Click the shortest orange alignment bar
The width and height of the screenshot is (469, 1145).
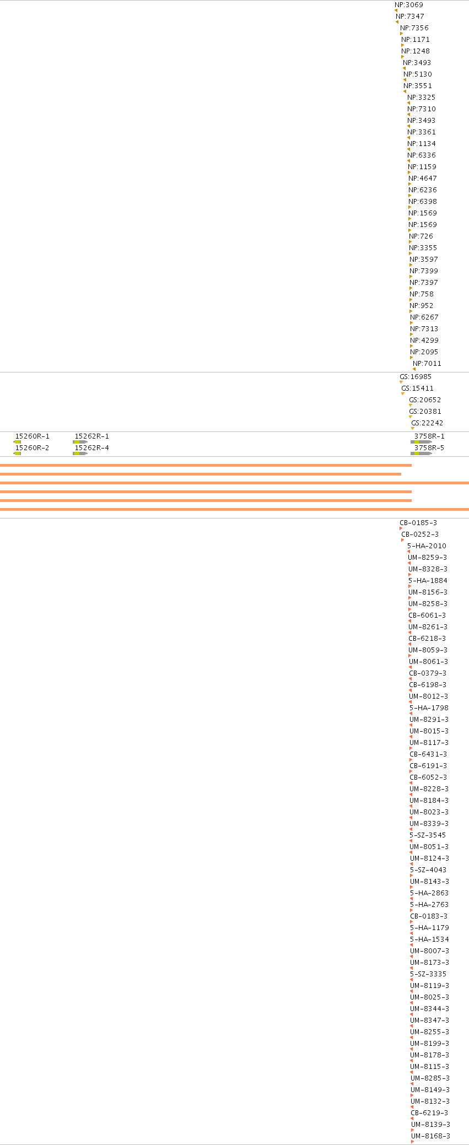(x=201, y=474)
